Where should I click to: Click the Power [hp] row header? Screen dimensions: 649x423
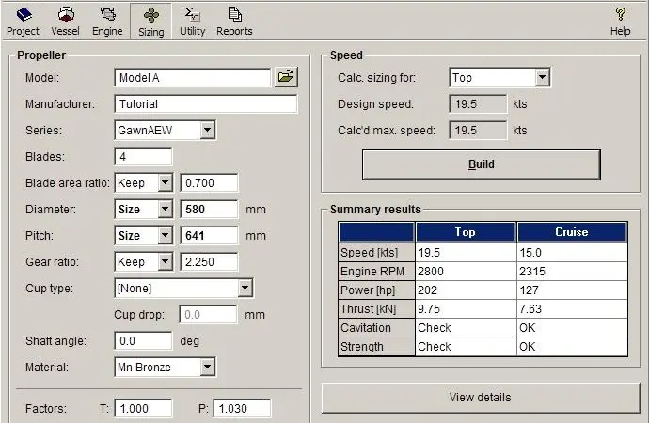[376, 290]
